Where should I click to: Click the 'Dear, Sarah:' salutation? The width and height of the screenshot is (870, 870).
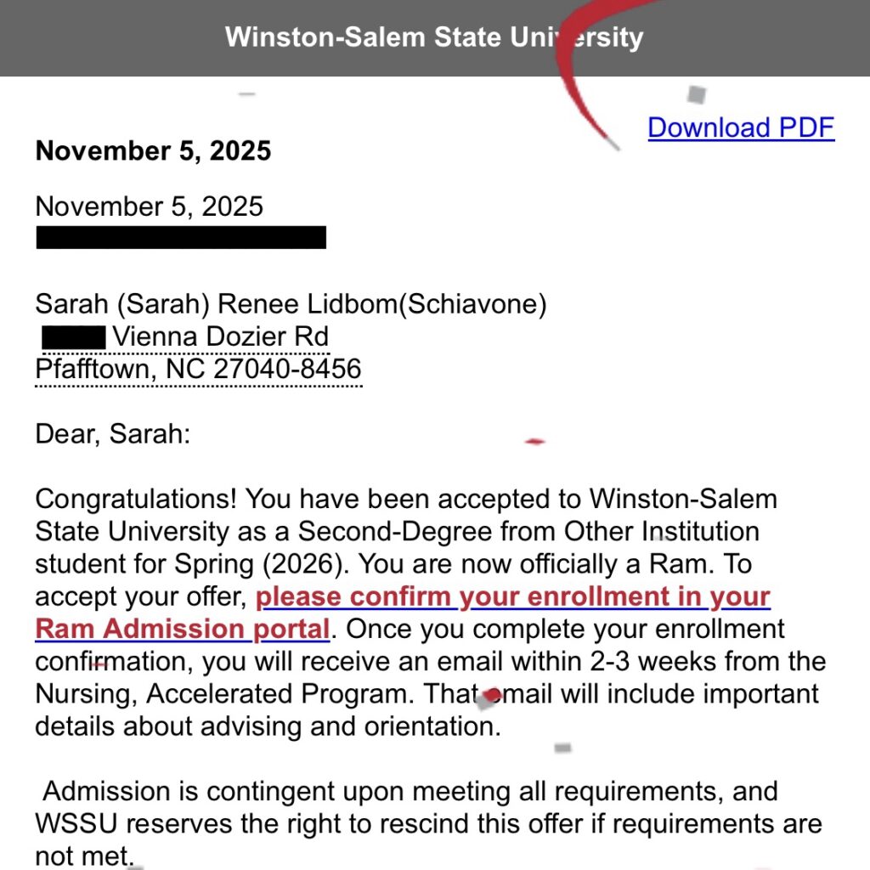(113, 435)
